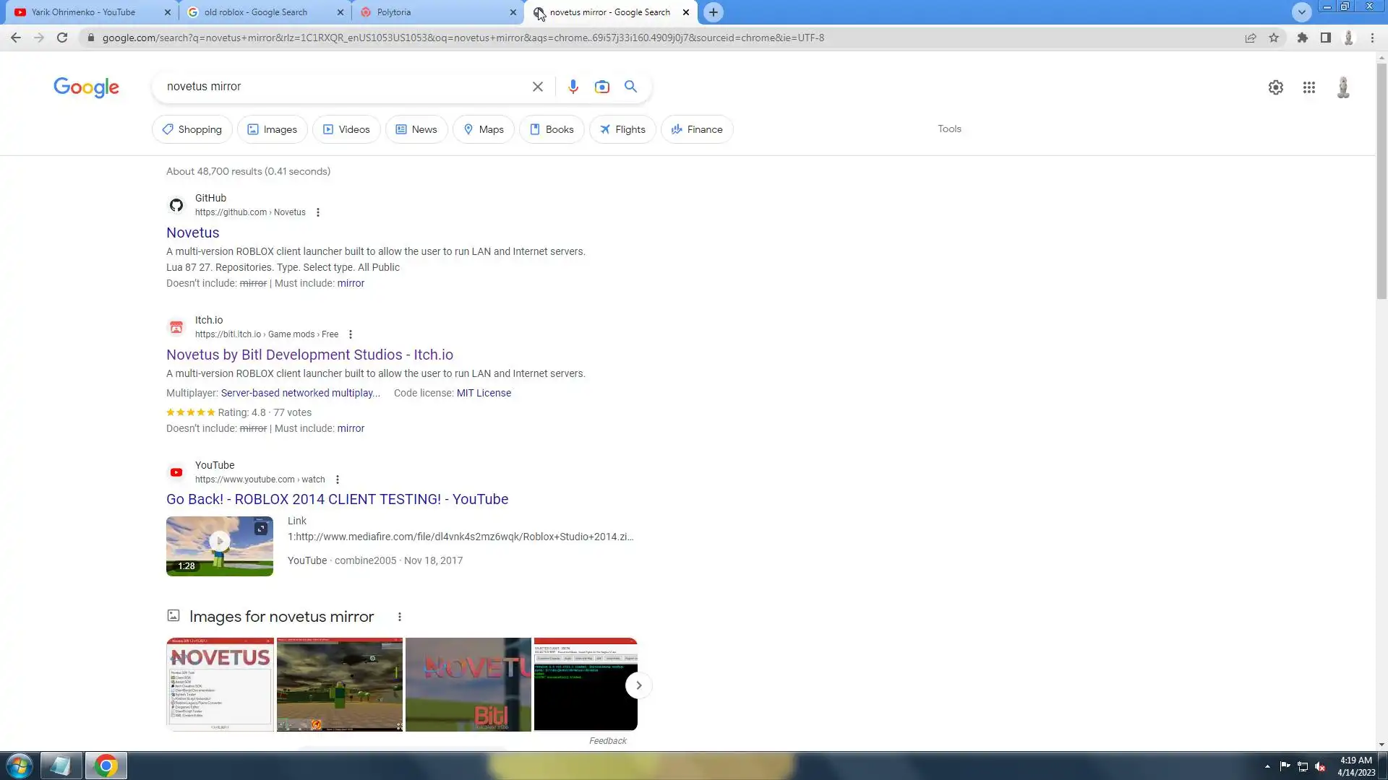This screenshot has height=780, width=1388.
Task: Open Novetus GitHub result link
Action: pyautogui.click(x=192, y=233)
